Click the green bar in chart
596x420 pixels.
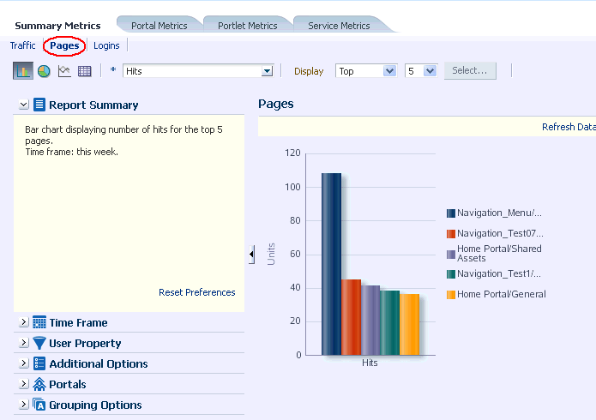click(x=390, y=323)
